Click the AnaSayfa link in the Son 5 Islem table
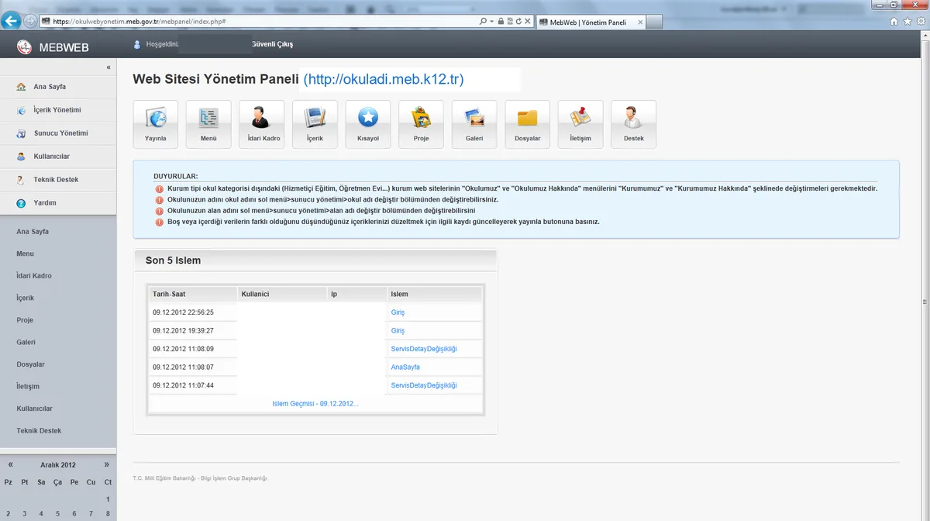This screenshot has height=521, width=930. pos(405,367)
